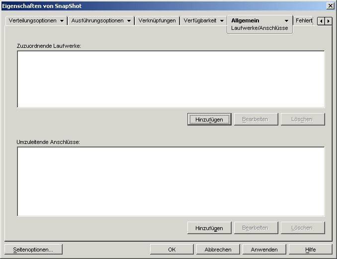The image size is (337, 259).
Task: Select the Verteilungsoptionen tab
Action: point(33,21)
